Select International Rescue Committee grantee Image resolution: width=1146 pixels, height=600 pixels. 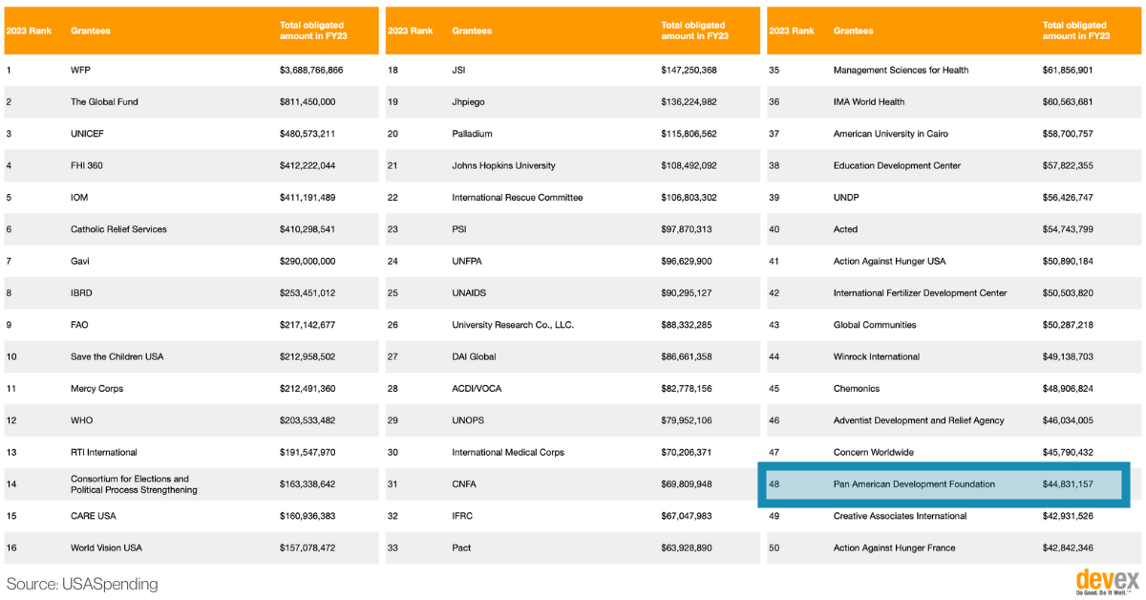click(517, 198)
